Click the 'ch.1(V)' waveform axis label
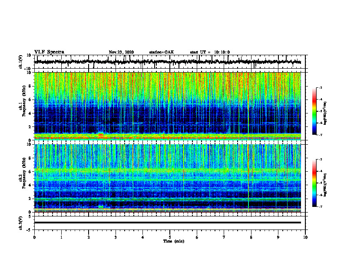Image resolution: width=344 pixels, height=266 pixels. click(x=20, y=62)
